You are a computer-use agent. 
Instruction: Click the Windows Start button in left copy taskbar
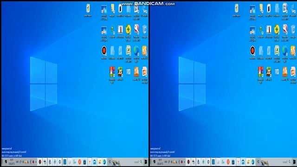(146, 162)
